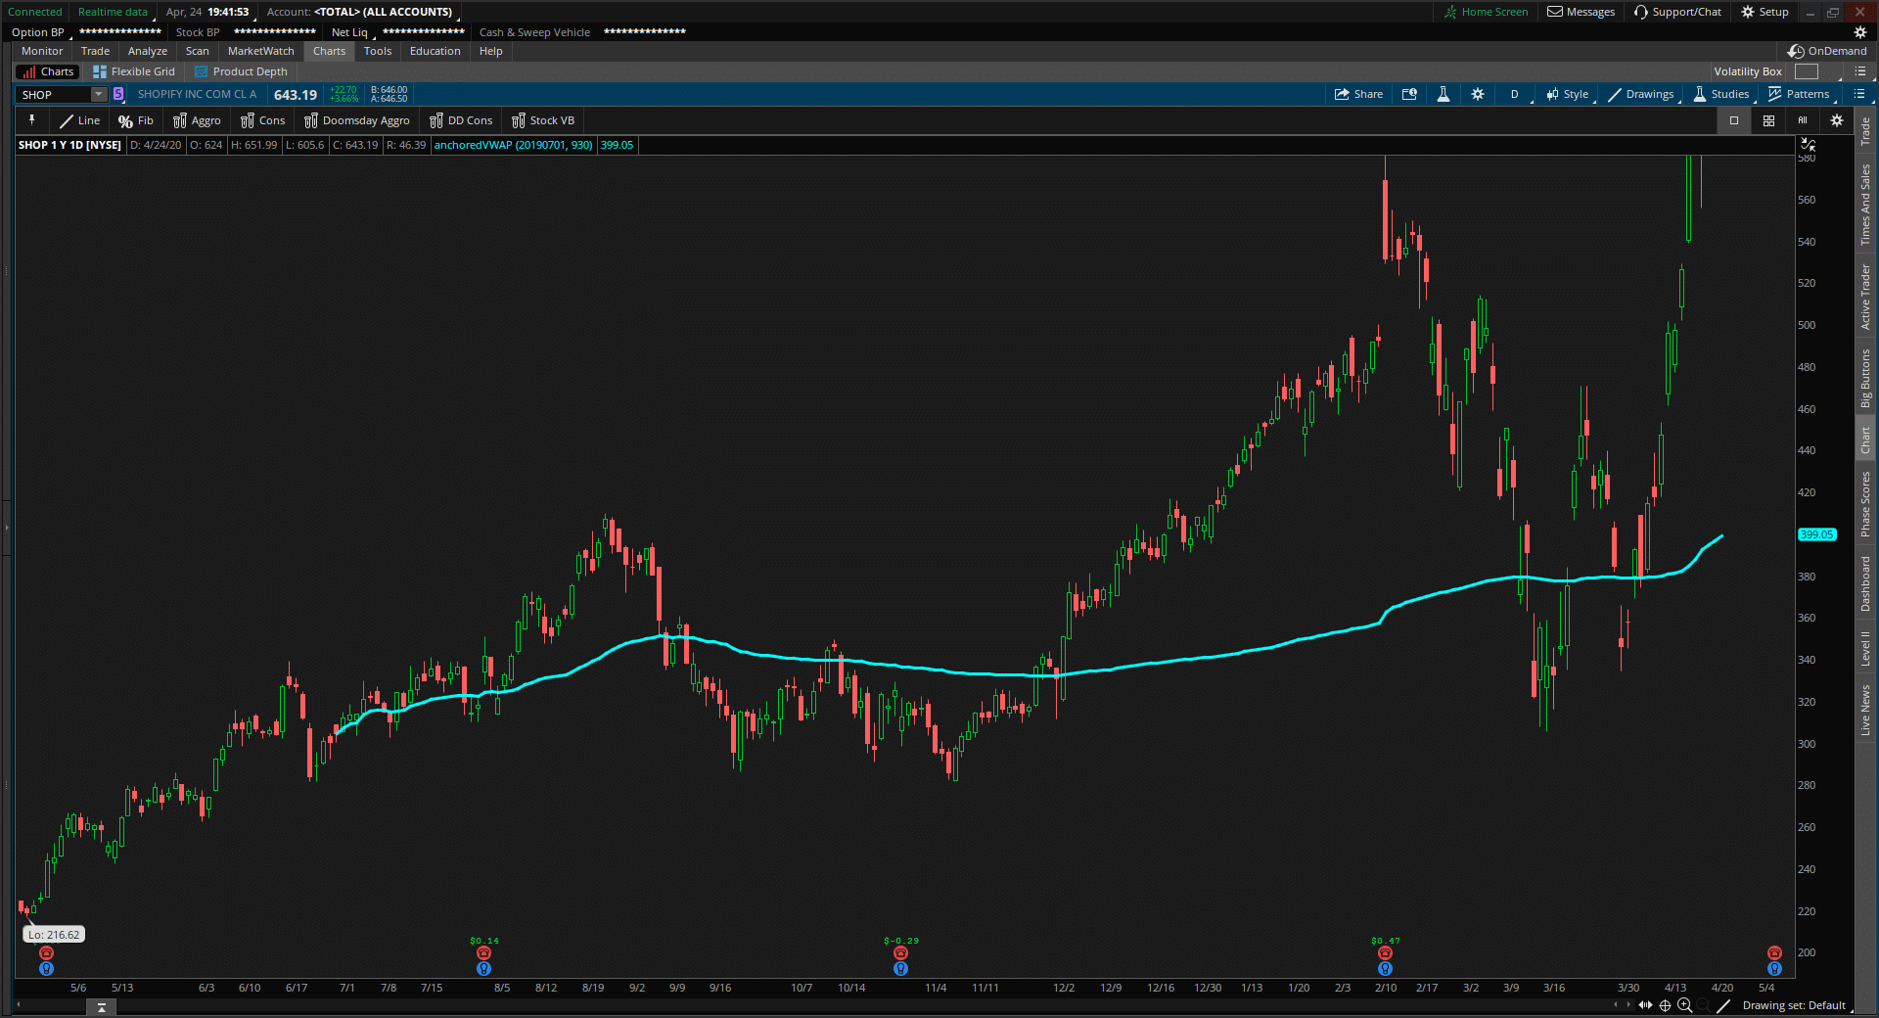This screenshot has height=1018, width=1879.
Task: Switch to the Analyze tab
Action: tap(148, 51)
